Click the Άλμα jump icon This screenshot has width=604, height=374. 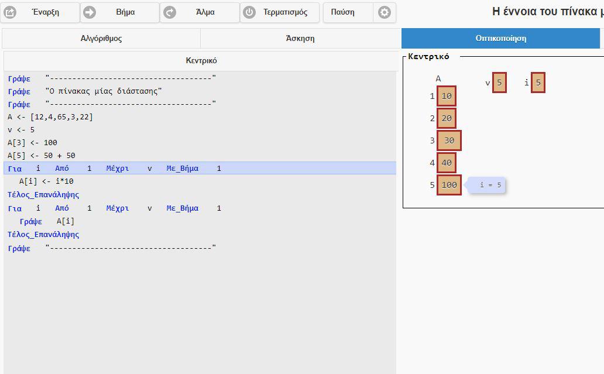170,12
